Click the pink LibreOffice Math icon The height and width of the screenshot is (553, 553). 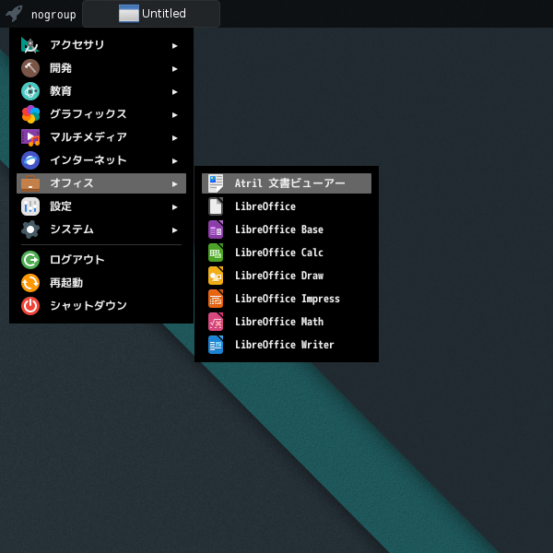pos(216,322)
